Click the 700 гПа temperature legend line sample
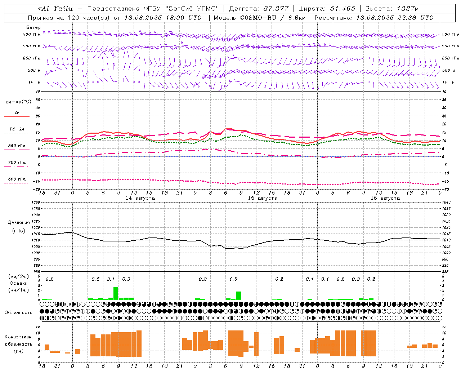The height and width of the screenshot is (369, 461). tap(16, 166)
